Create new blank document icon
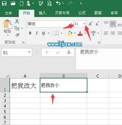The height and width of the screenshot is (125, 122). point(22,3)
